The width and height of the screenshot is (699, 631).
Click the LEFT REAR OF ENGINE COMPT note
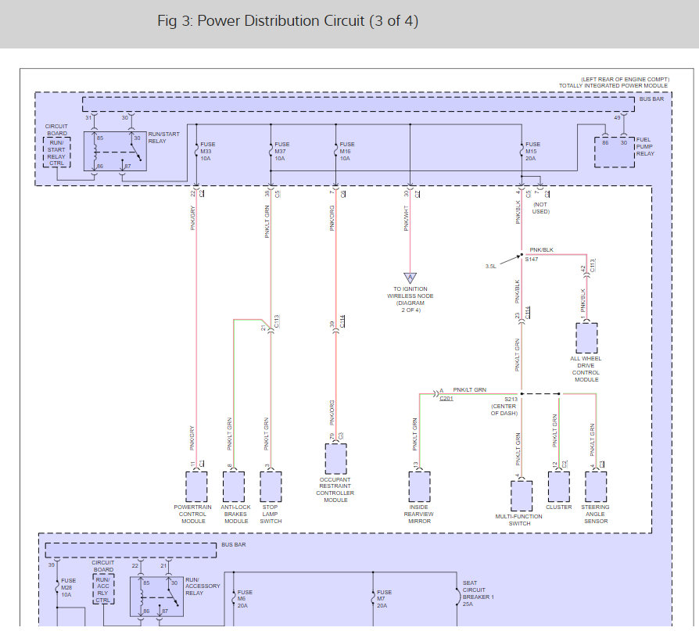click(625, 80)
